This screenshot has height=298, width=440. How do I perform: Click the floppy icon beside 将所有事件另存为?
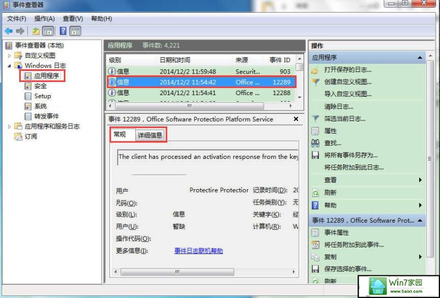315,155
